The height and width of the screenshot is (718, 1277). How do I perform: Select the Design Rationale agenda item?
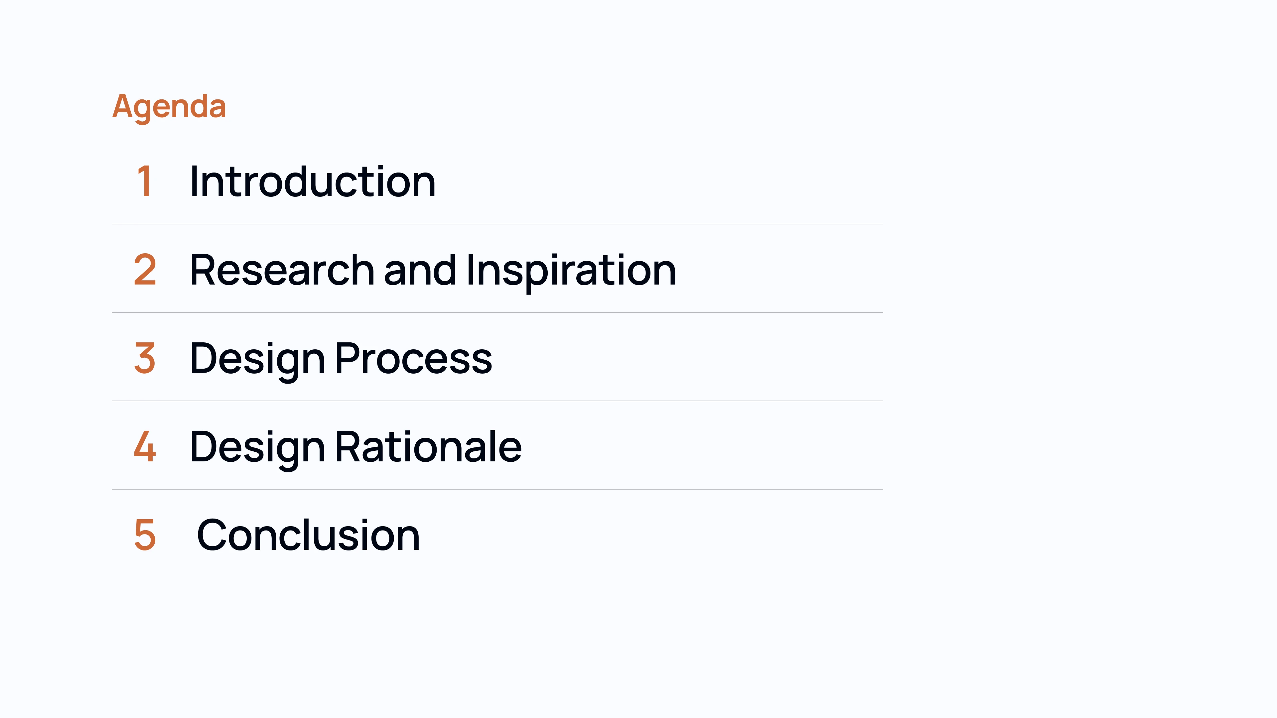click(x=355, y=446)
